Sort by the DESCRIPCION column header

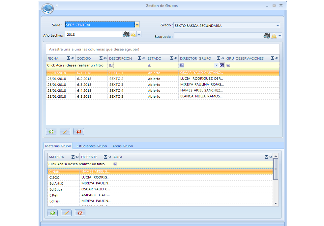click(121, 58)
